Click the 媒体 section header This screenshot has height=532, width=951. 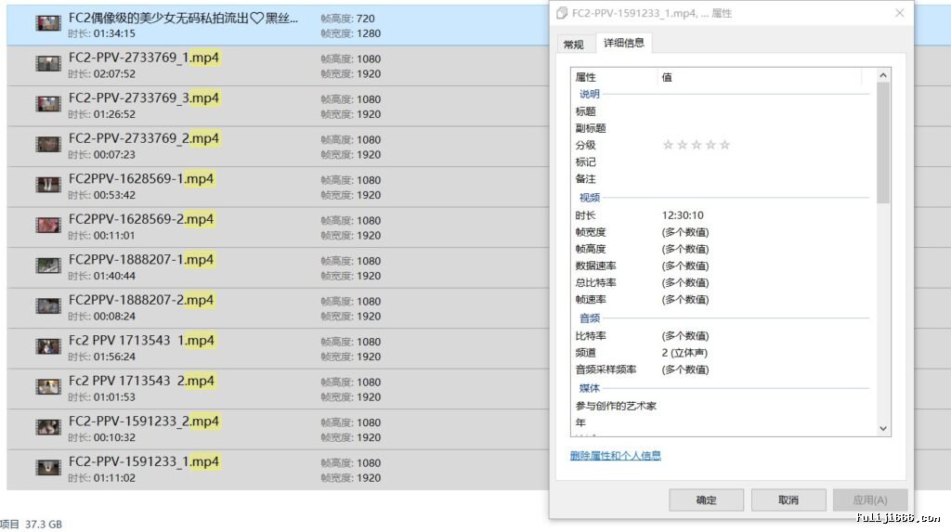click(x=590, y=388)
